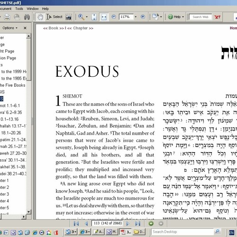Select the '38.21–40' bookmark
The height and width of the screenshot is (237, 237).
click(x=13, y=173)
